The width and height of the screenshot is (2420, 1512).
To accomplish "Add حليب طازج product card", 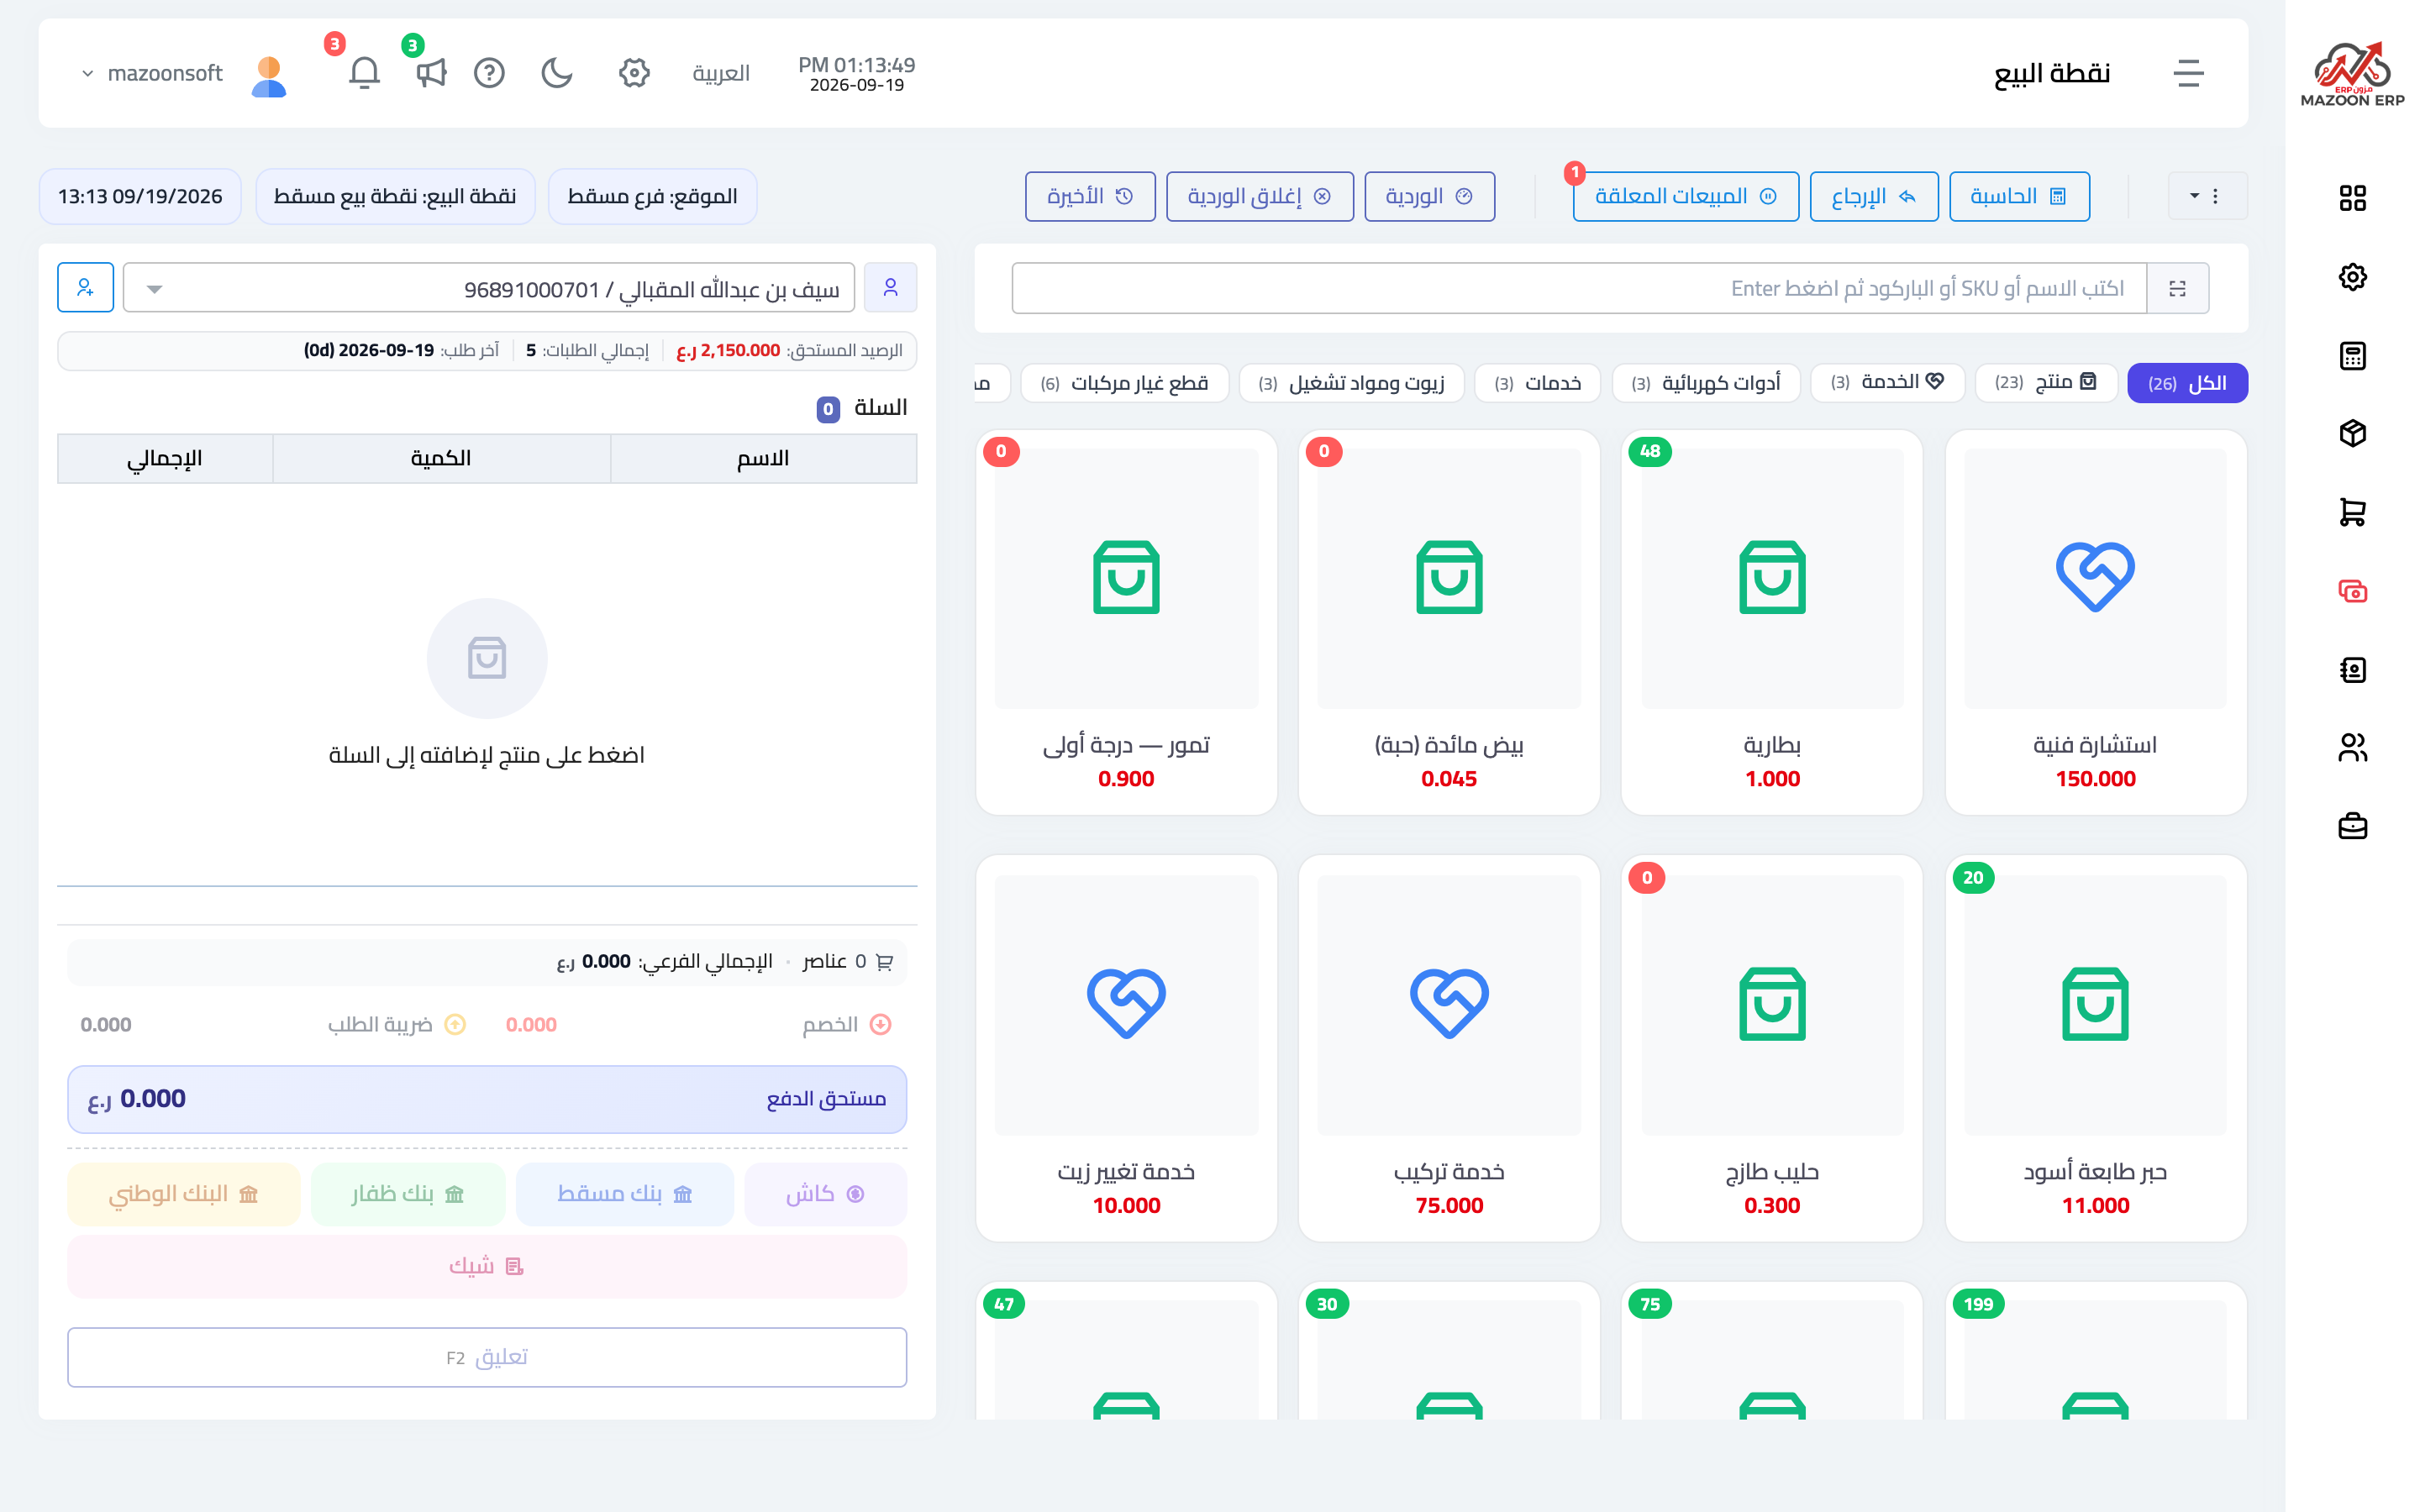I will (1771, 1048).
